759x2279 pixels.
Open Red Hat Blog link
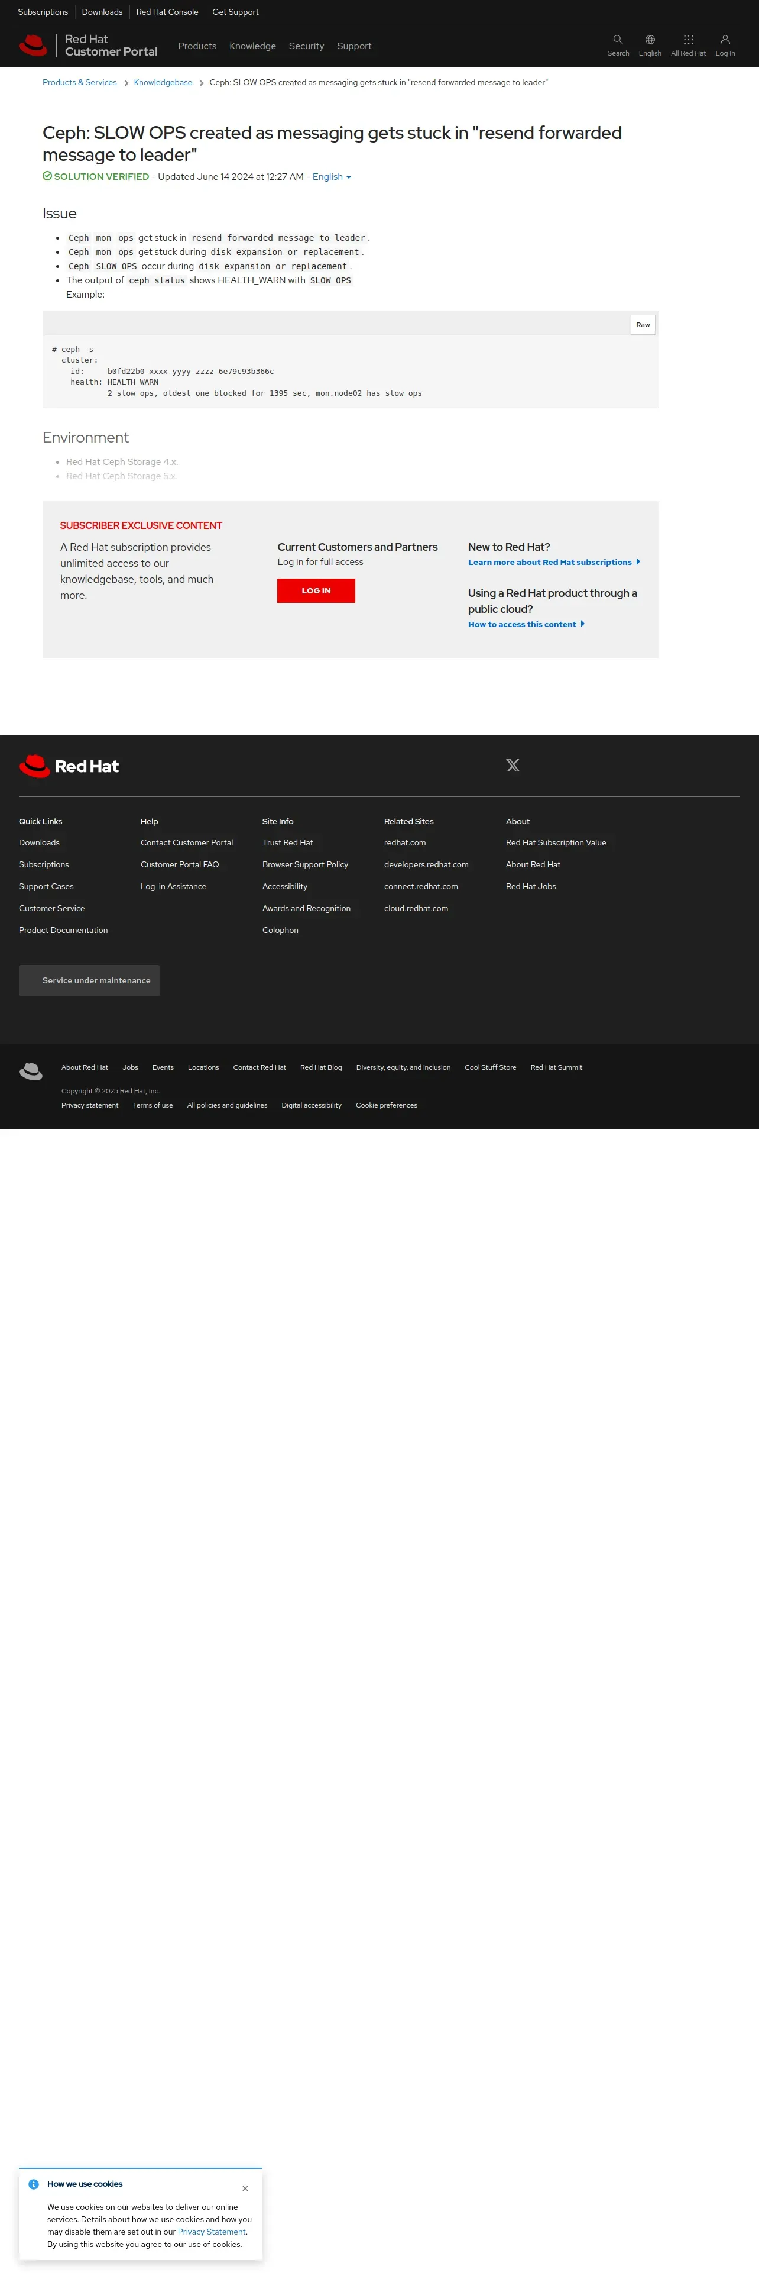[321, 1068]
